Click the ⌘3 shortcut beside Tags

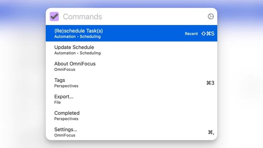(210, 83)
